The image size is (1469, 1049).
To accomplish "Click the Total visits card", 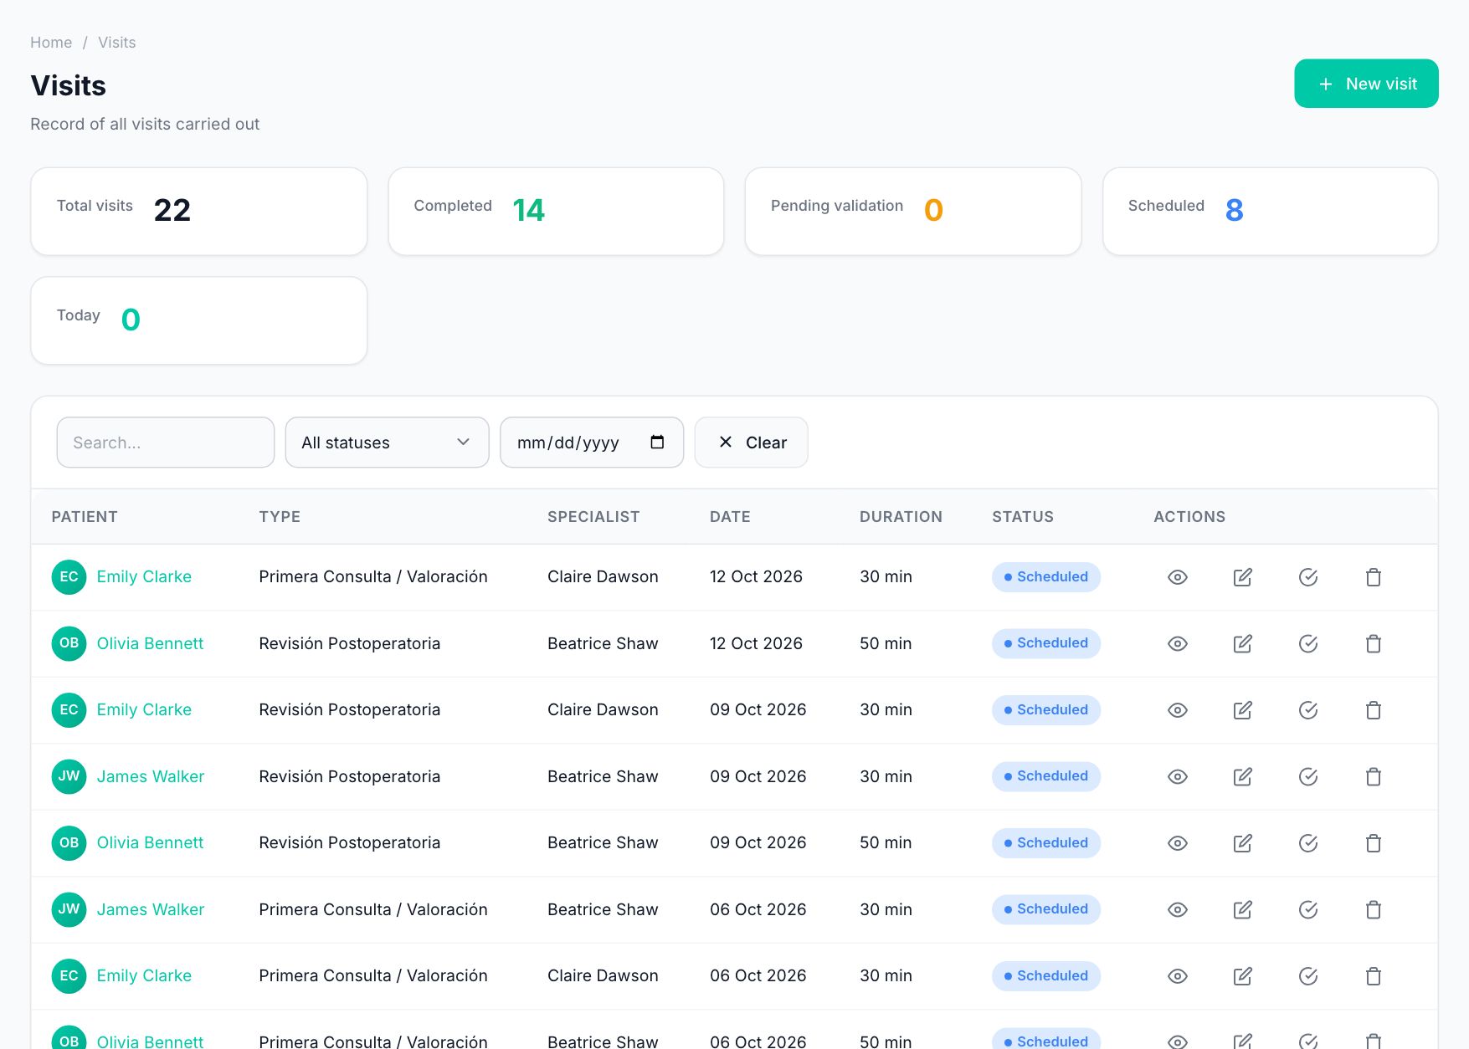I will pos(199,212).
